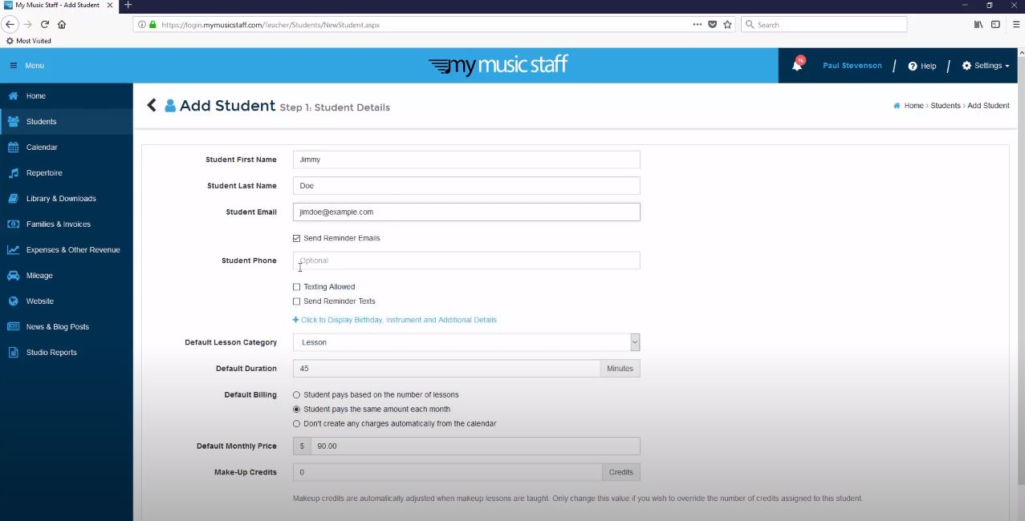Expand Birthday, Instrument and Additional Details
The width and height of the screenshot is (1025, 521).
point(395,320)
